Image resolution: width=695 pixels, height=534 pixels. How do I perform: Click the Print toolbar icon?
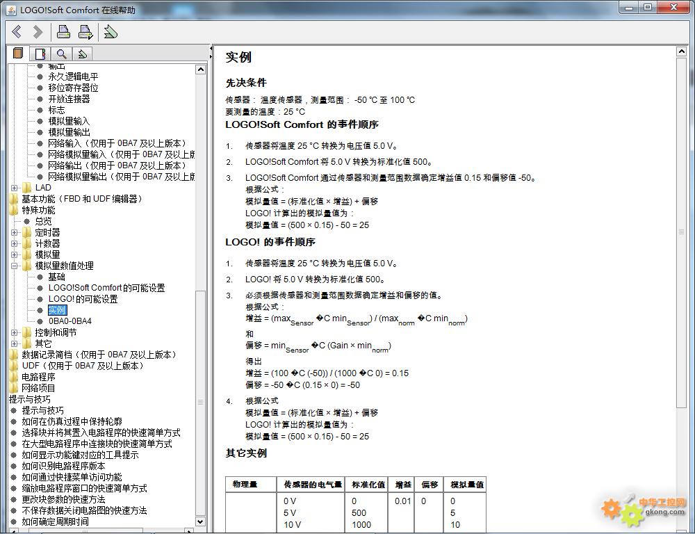pos(63,32)
